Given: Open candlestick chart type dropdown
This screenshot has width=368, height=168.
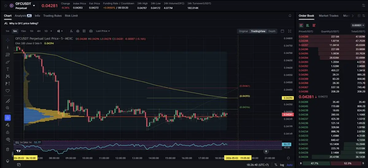Looking at the screenshot, I should pos(60,31).
